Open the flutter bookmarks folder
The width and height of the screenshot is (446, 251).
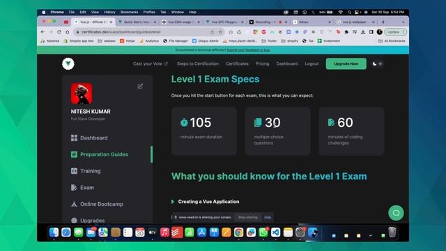269,41
